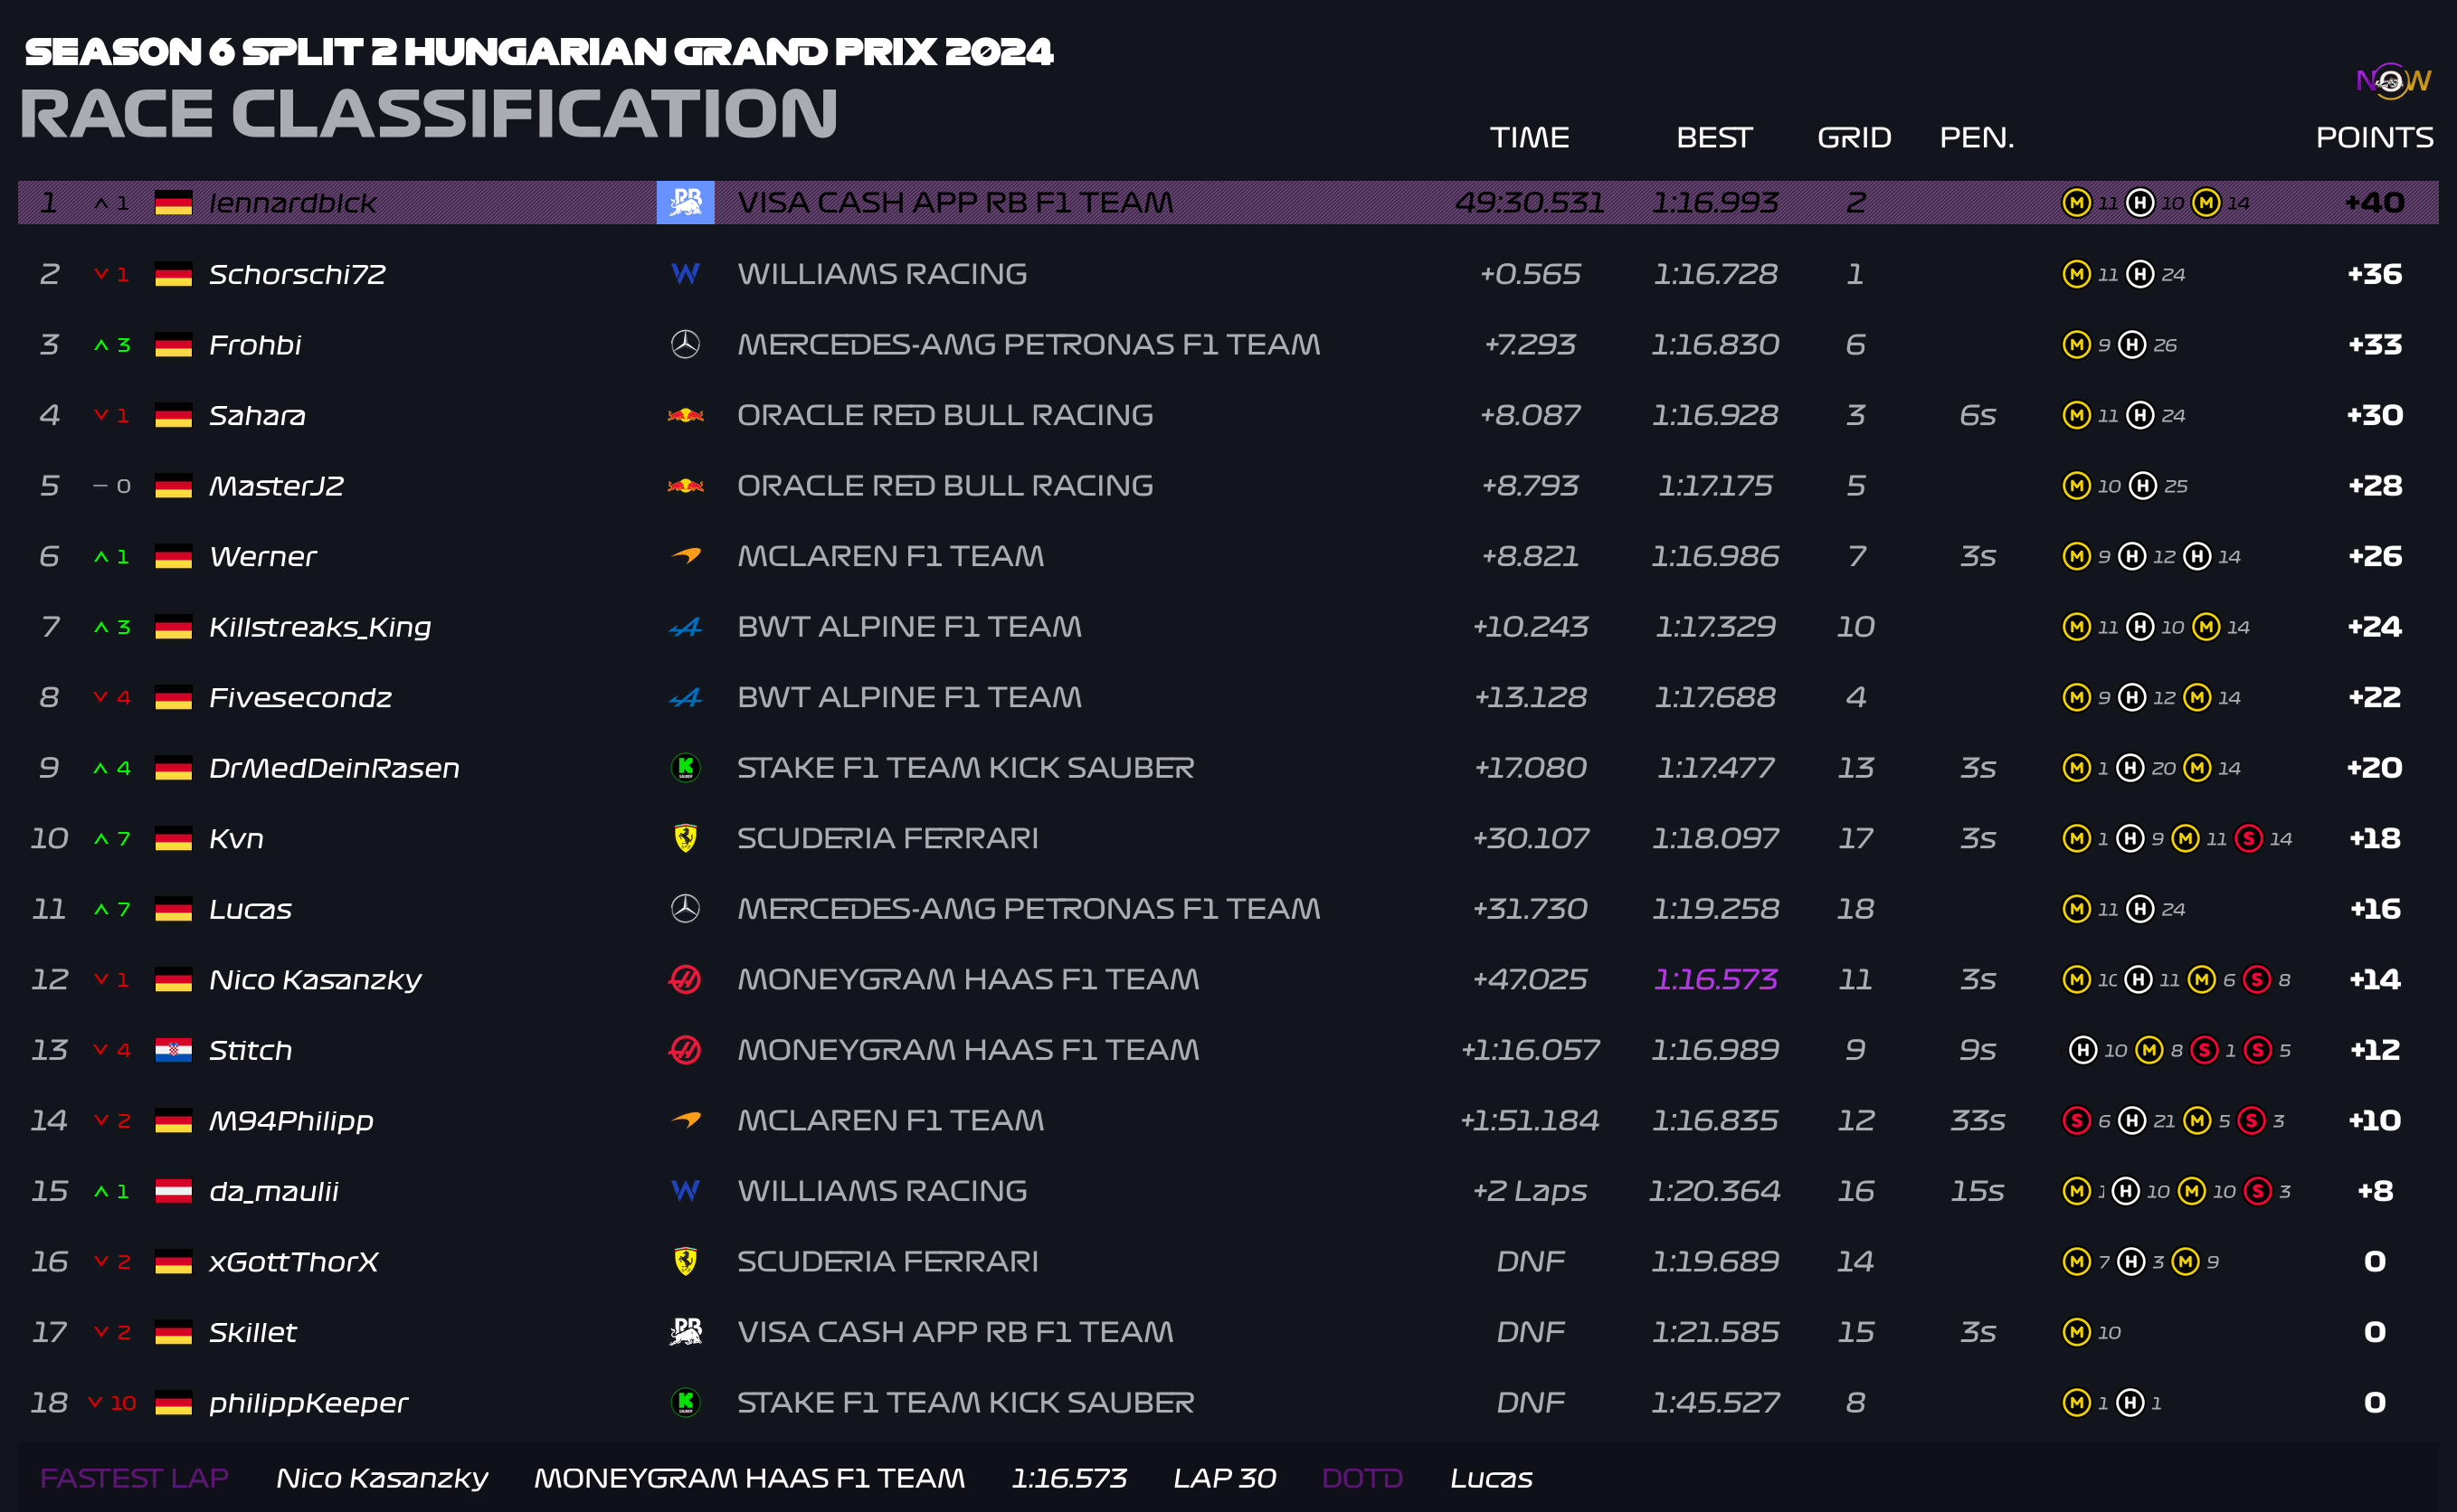Click the Alpine logo in Fivesecondz's row

[x=686, y=697]
